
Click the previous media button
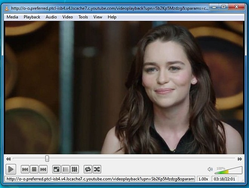tap(25, 170)
